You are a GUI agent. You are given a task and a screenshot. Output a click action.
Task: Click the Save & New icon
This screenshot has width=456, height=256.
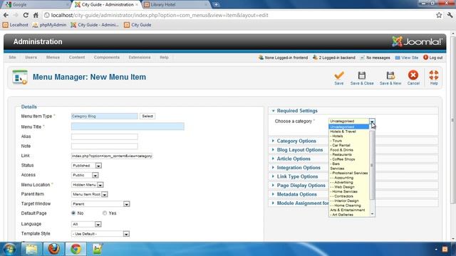tap(390, 75)
